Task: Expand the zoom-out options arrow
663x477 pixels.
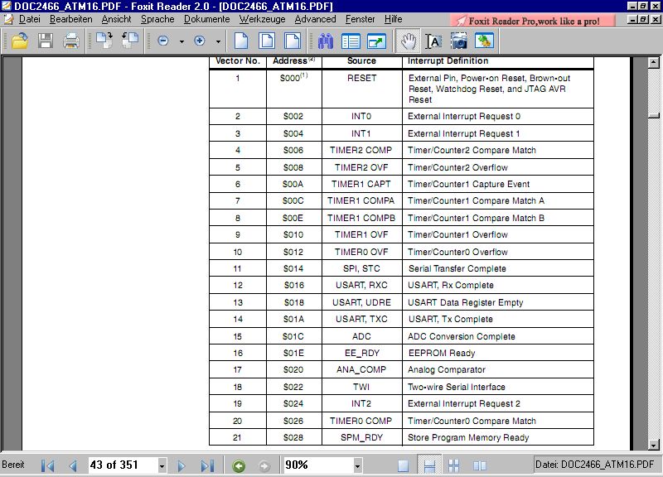Action: click(x=181, y=41)
